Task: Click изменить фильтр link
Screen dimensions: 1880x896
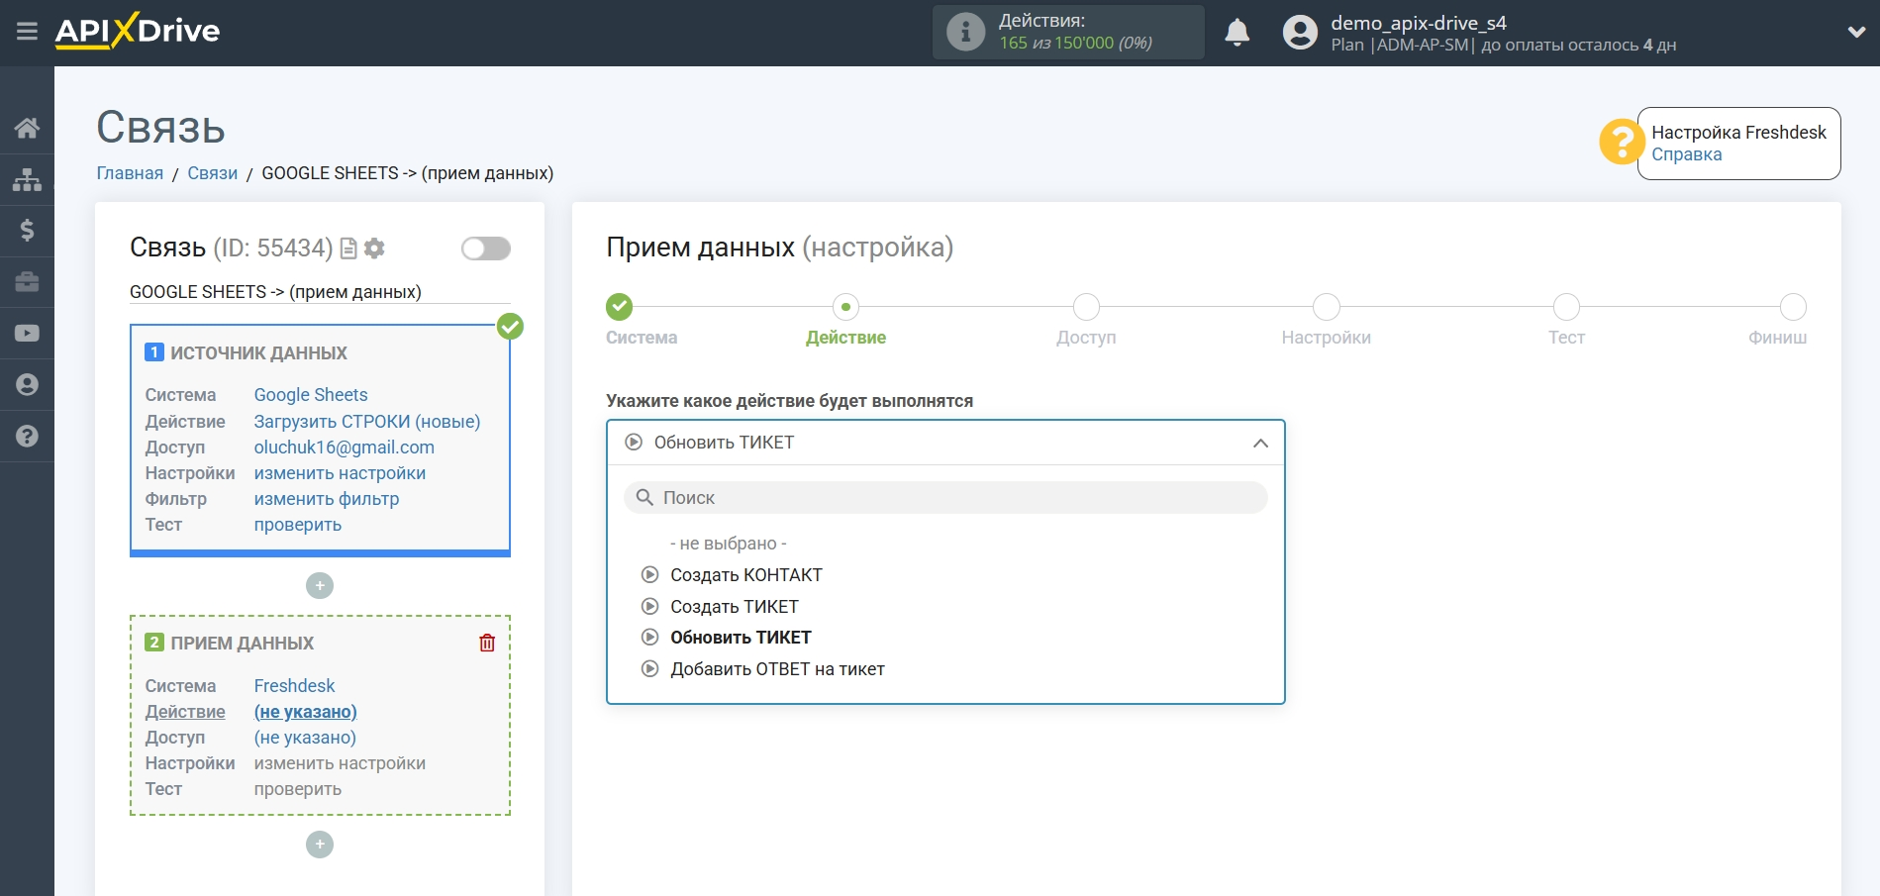Action: coord(327,499)
